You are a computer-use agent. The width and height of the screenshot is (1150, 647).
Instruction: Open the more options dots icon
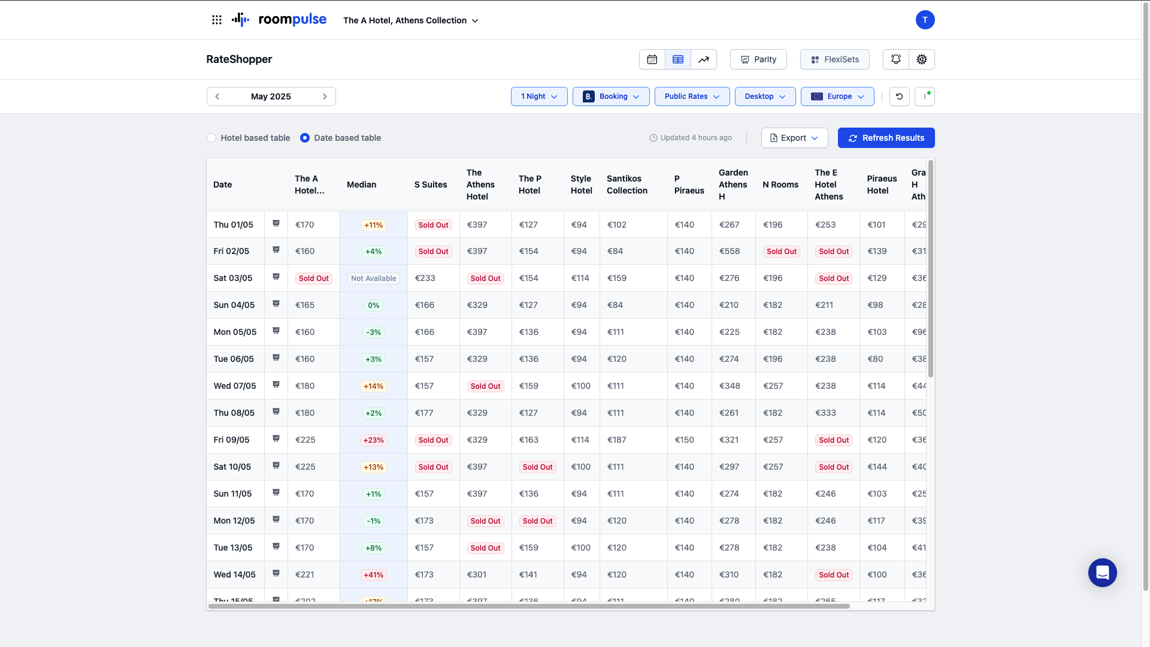coord(925,96)
